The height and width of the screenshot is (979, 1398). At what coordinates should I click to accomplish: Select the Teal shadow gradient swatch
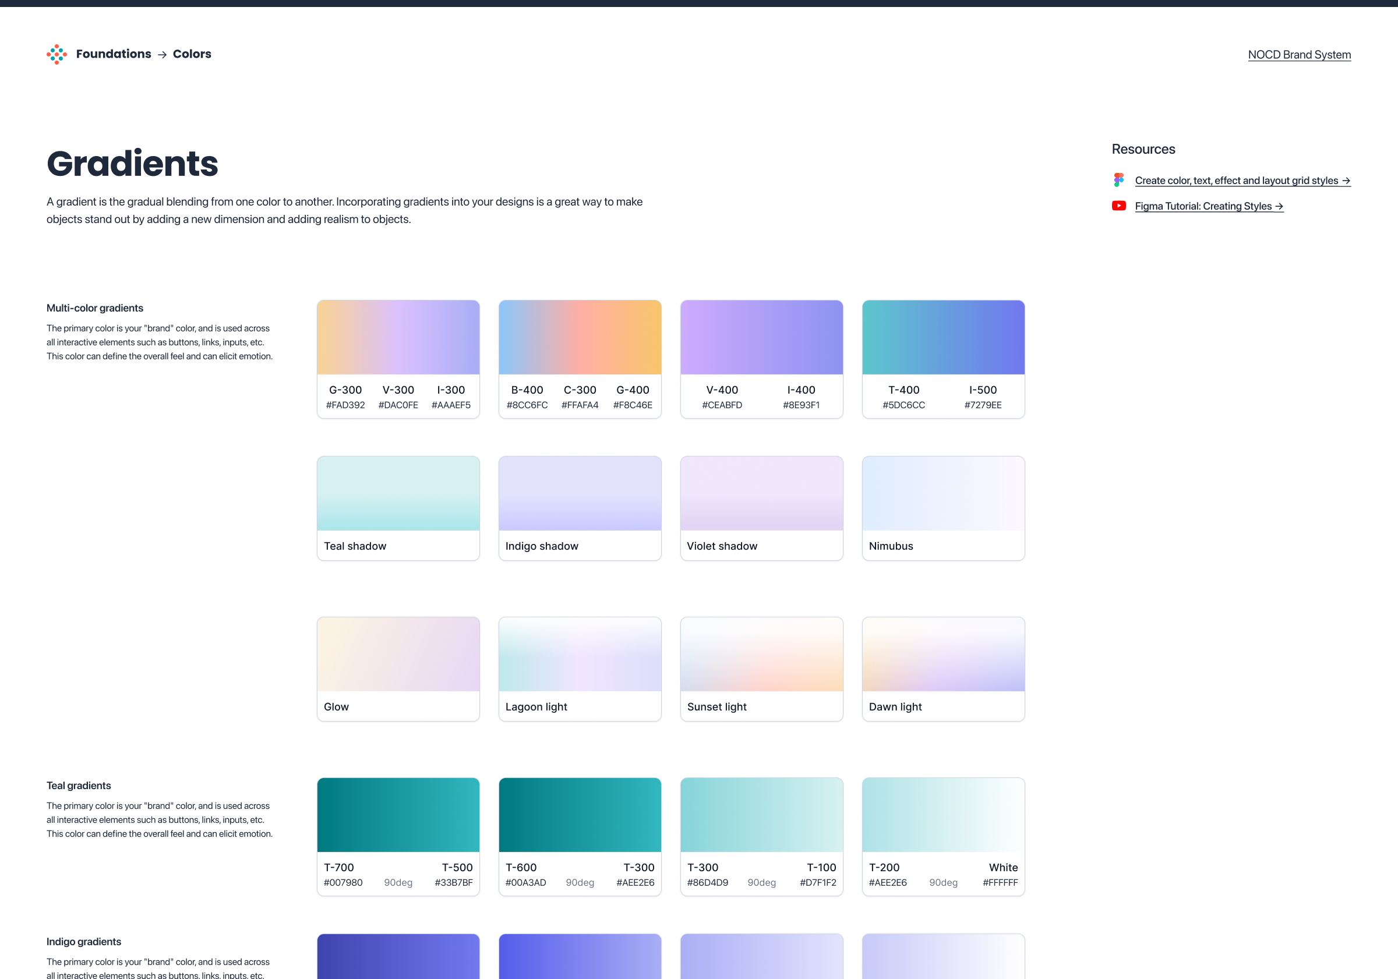pos(398,493)
